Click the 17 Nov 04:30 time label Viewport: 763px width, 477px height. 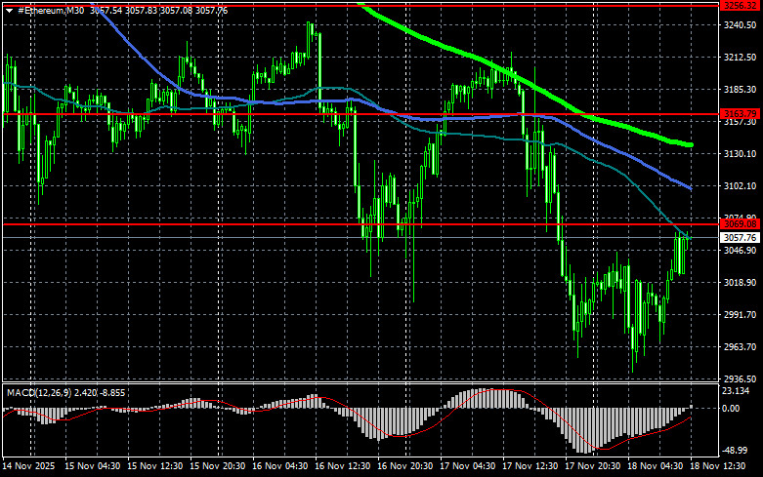[x=471, y=467]
